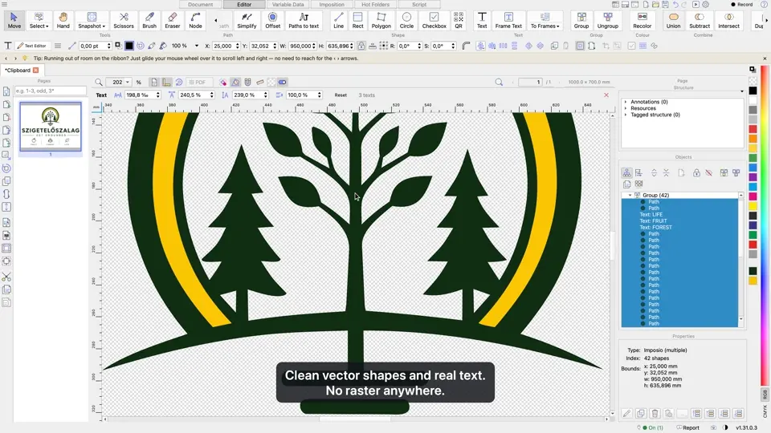Switch to the Script tab
771x433 pixels.
point(419,5)
